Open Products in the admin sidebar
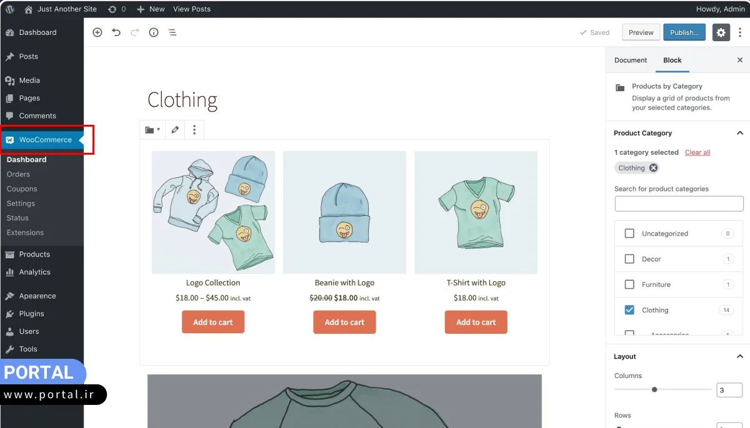 (34, 254)
